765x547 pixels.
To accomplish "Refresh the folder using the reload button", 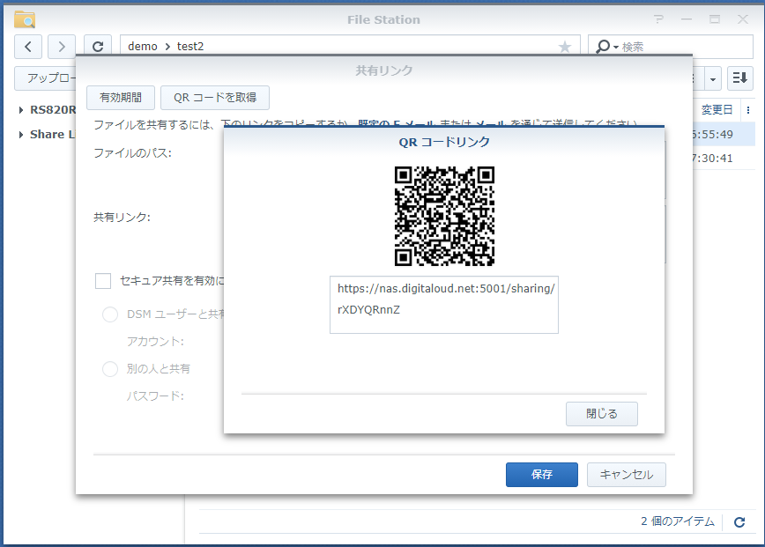I will coord(98,47).
